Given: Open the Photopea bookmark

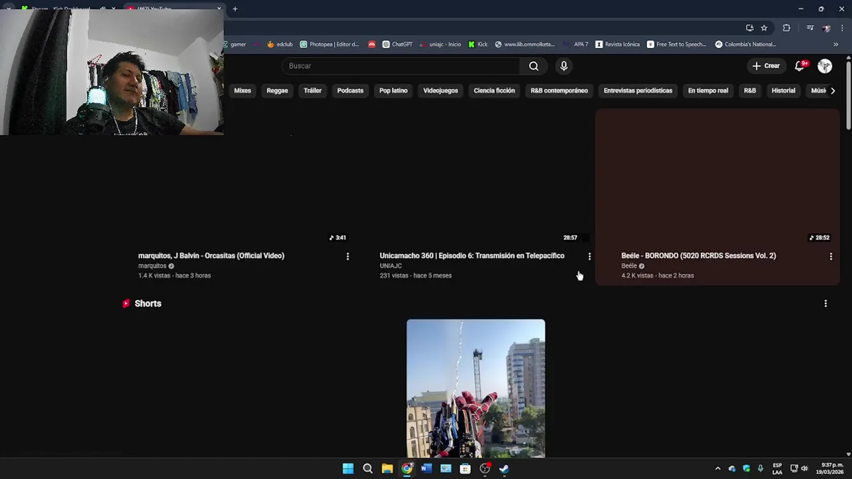Looking at the screenshot, I should click(x=329, y=45).
